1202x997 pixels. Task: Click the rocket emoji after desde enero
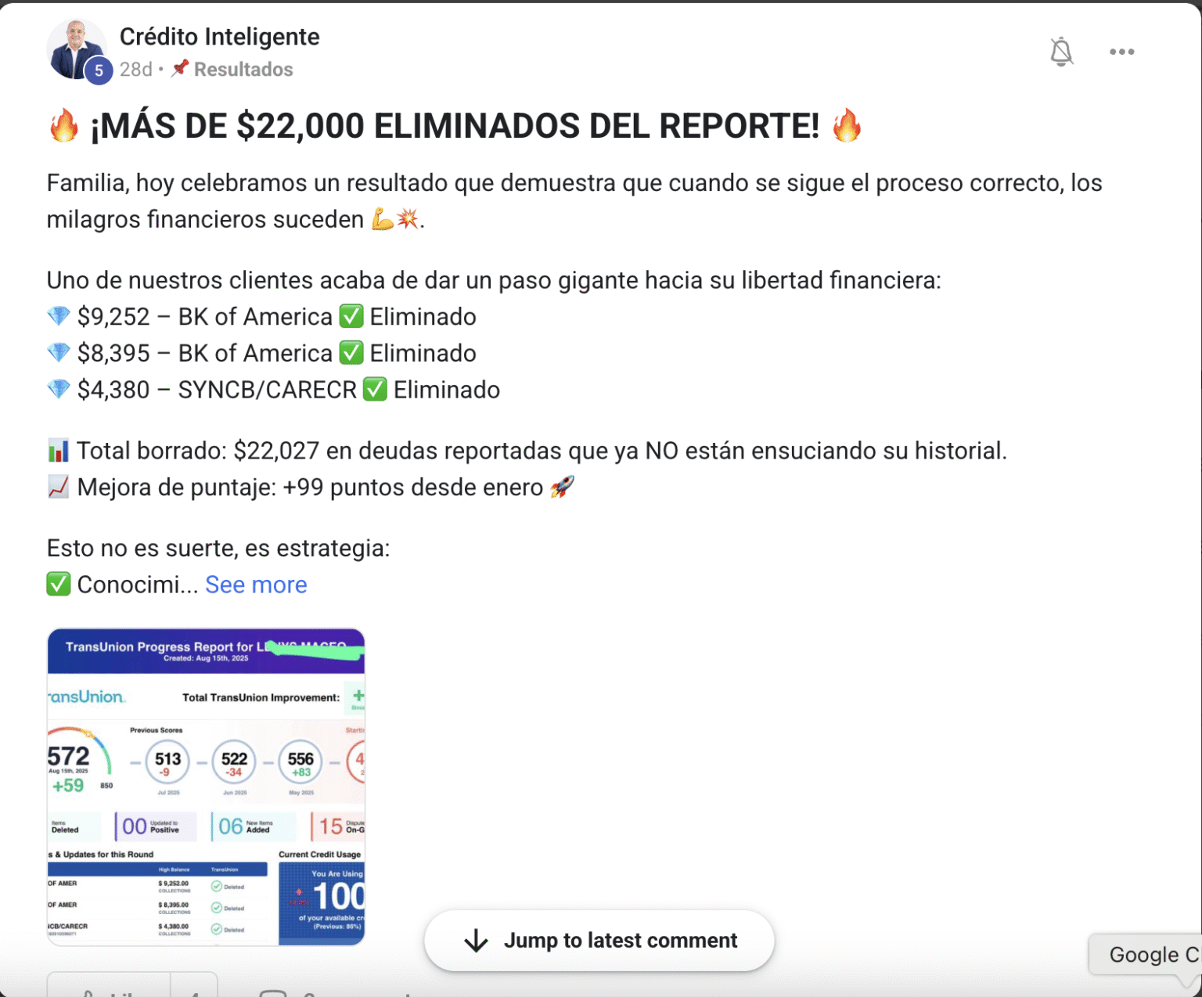pos(562,487)
